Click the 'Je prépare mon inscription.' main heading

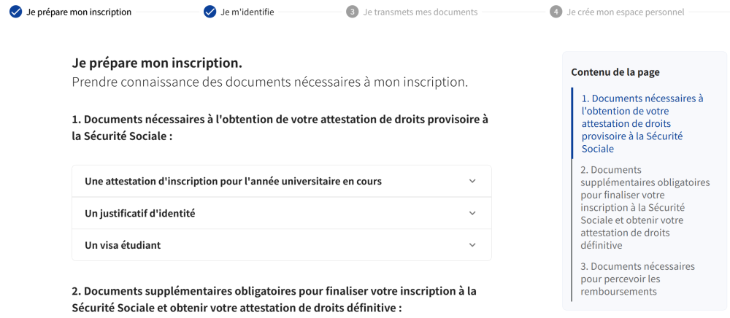coord(157,63)
